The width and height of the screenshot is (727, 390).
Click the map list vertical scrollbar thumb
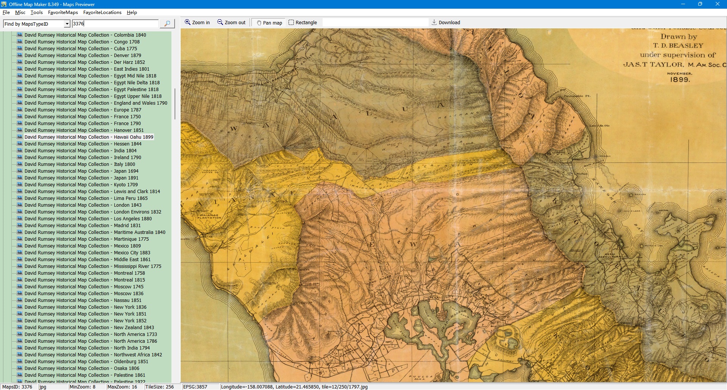(175, 104)
